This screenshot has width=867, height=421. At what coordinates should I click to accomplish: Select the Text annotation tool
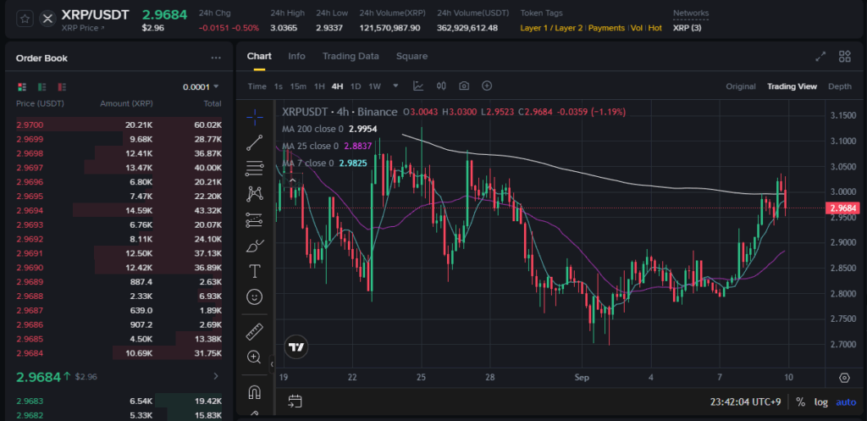point(254,271)
